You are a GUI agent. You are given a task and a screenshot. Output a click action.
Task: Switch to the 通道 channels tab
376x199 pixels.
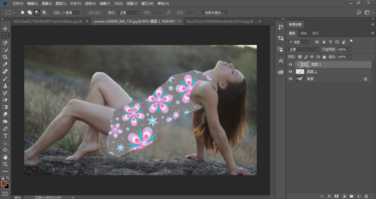(304, 33)
